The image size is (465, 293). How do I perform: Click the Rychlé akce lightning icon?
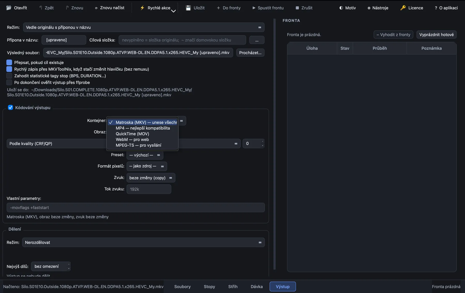142,8
